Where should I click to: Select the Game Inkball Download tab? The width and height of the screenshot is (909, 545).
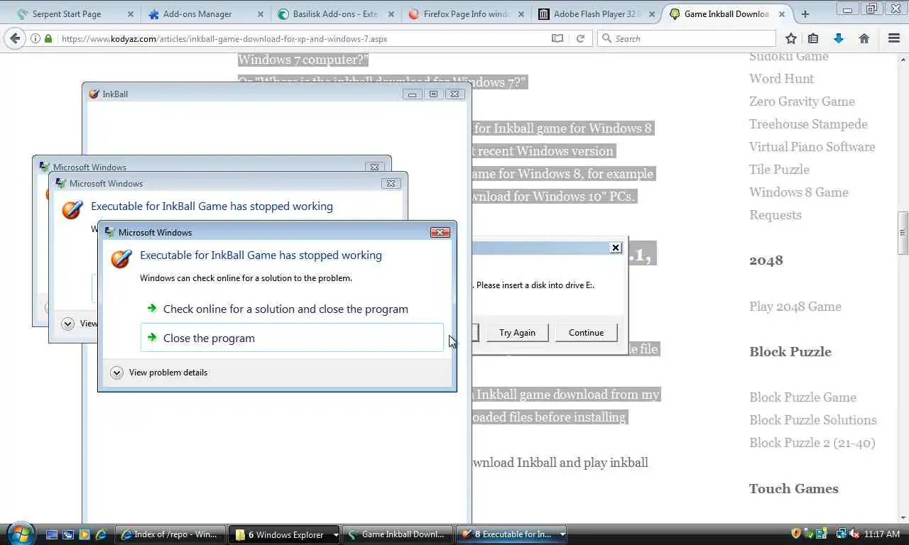point(726,14)
